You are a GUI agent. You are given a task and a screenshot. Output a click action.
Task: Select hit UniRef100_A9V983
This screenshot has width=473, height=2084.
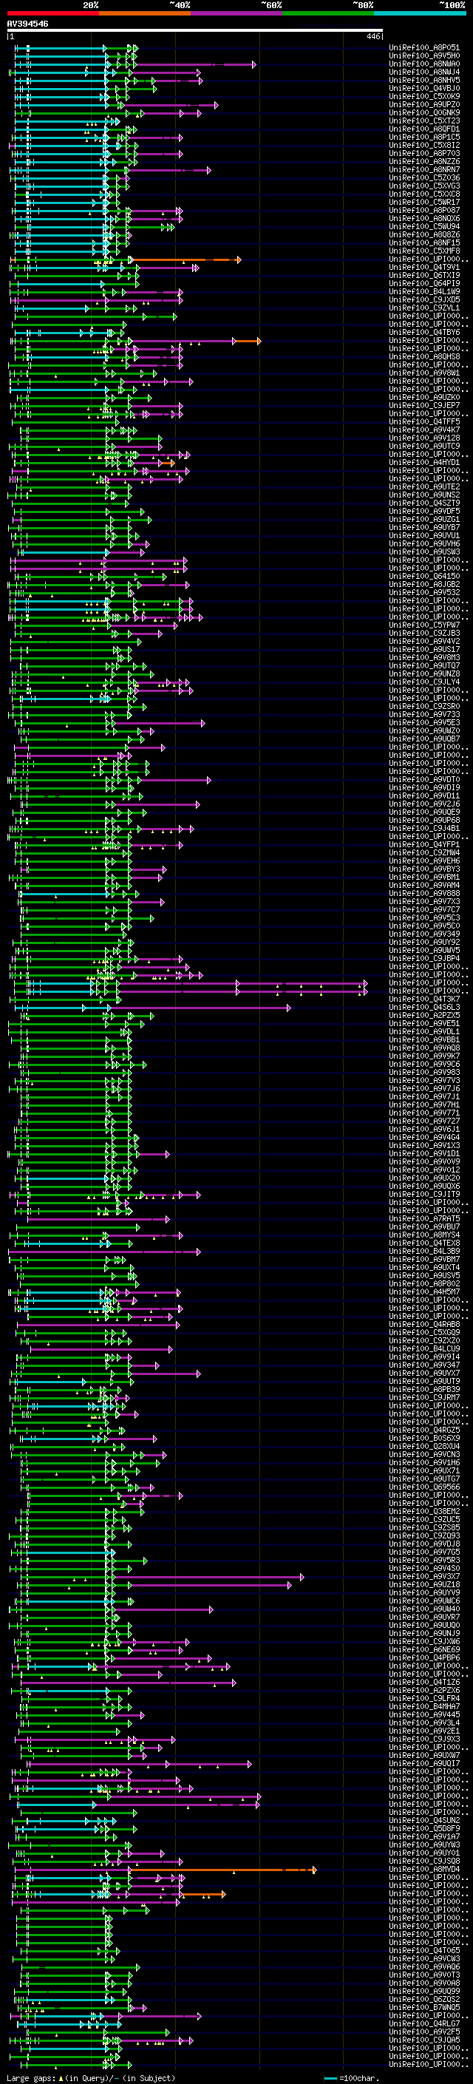(x=424, y=1073)
